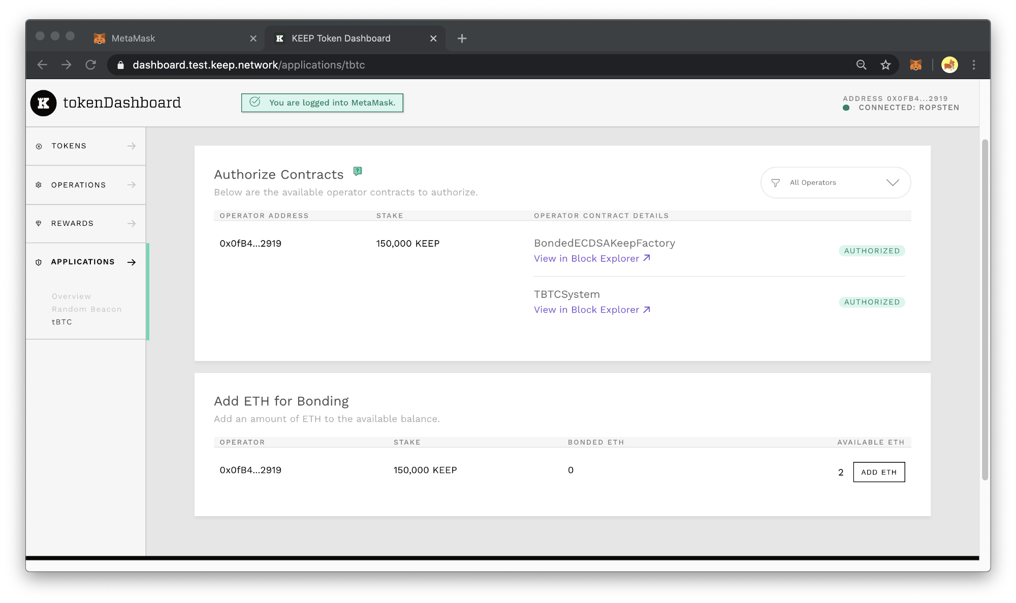Image resolution: width=1016 pixels, height=603 pixels.
Task: Click the AUTHORIZED badge for TBTCSystem
Action: (872, 302)
